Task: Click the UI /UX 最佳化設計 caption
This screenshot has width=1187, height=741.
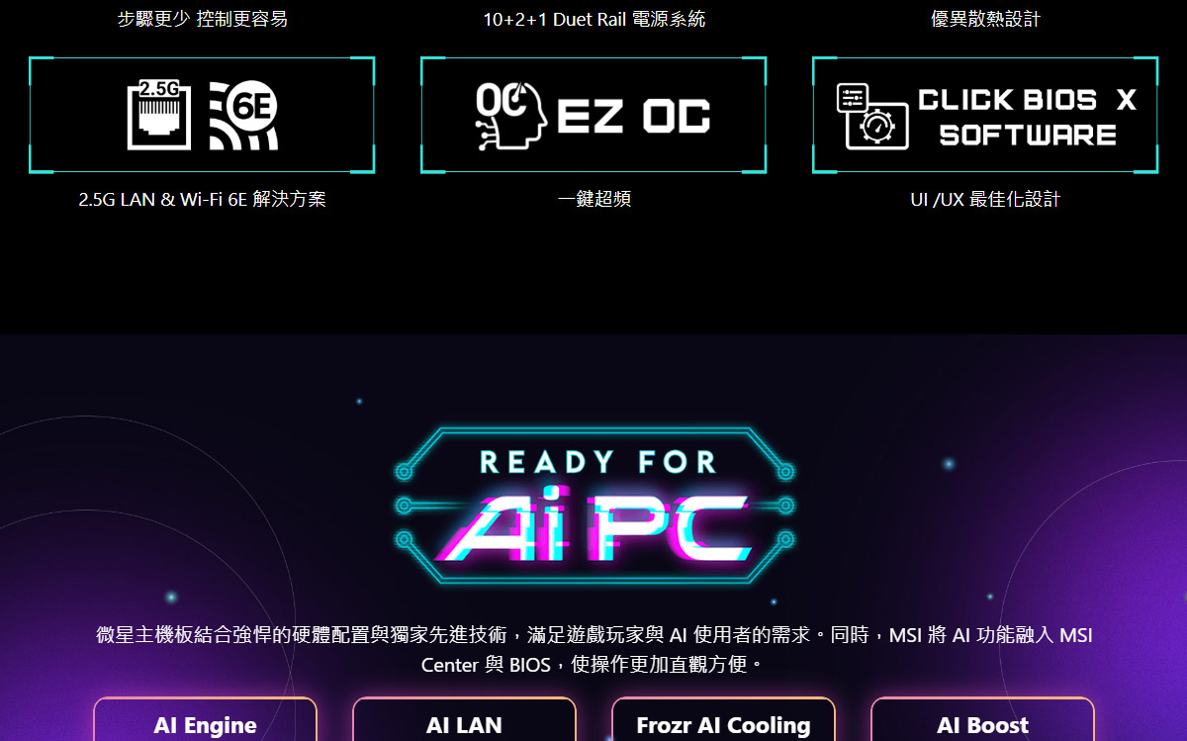Action: pos(985,199)
